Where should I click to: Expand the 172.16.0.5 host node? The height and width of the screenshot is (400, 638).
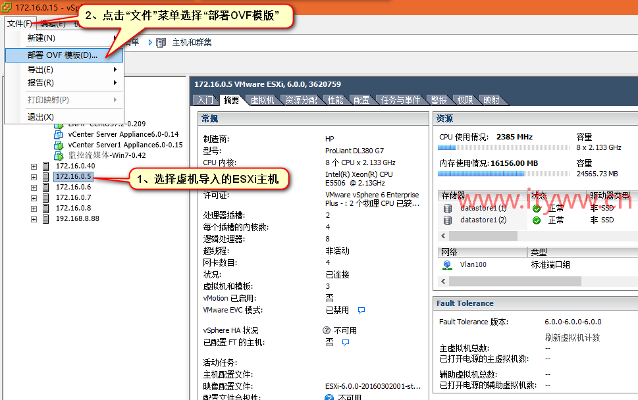click(x=34, y=177)
